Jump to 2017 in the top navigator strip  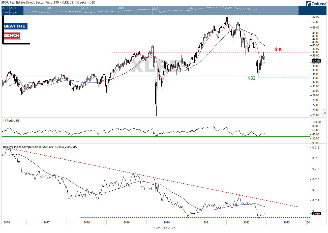[50, 8]
